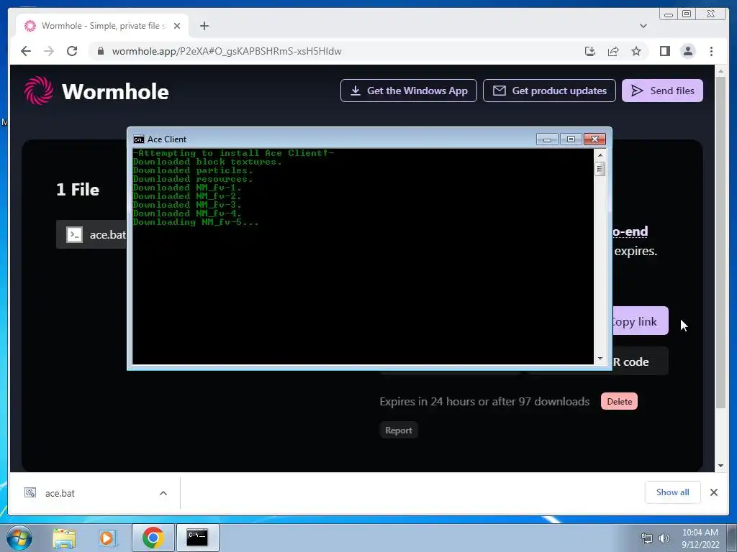Click 'Downloaded block textures.' console line
Viewport: 737px width, 552px height.
(207, 162)
